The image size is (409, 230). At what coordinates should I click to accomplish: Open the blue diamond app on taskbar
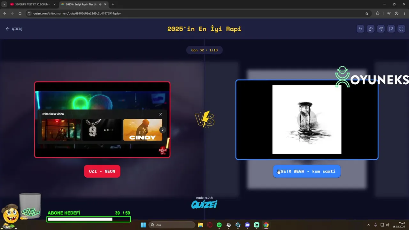(x=238, y=225)
